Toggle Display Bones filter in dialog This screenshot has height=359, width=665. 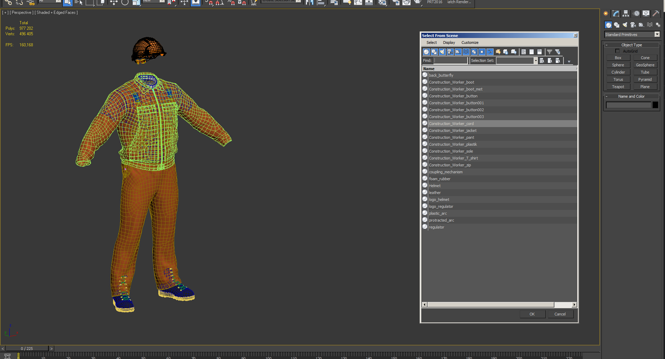[x=490, y=52]
